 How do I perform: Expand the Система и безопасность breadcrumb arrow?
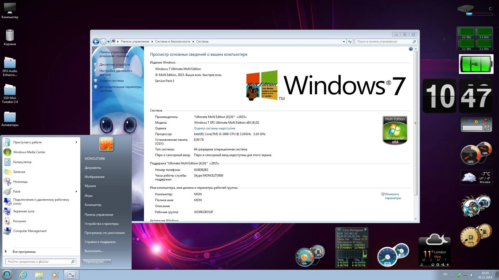click(193, 41)
